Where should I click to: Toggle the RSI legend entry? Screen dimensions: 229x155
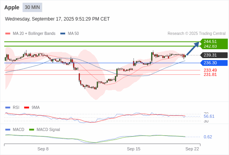click(x=12, y=107)
